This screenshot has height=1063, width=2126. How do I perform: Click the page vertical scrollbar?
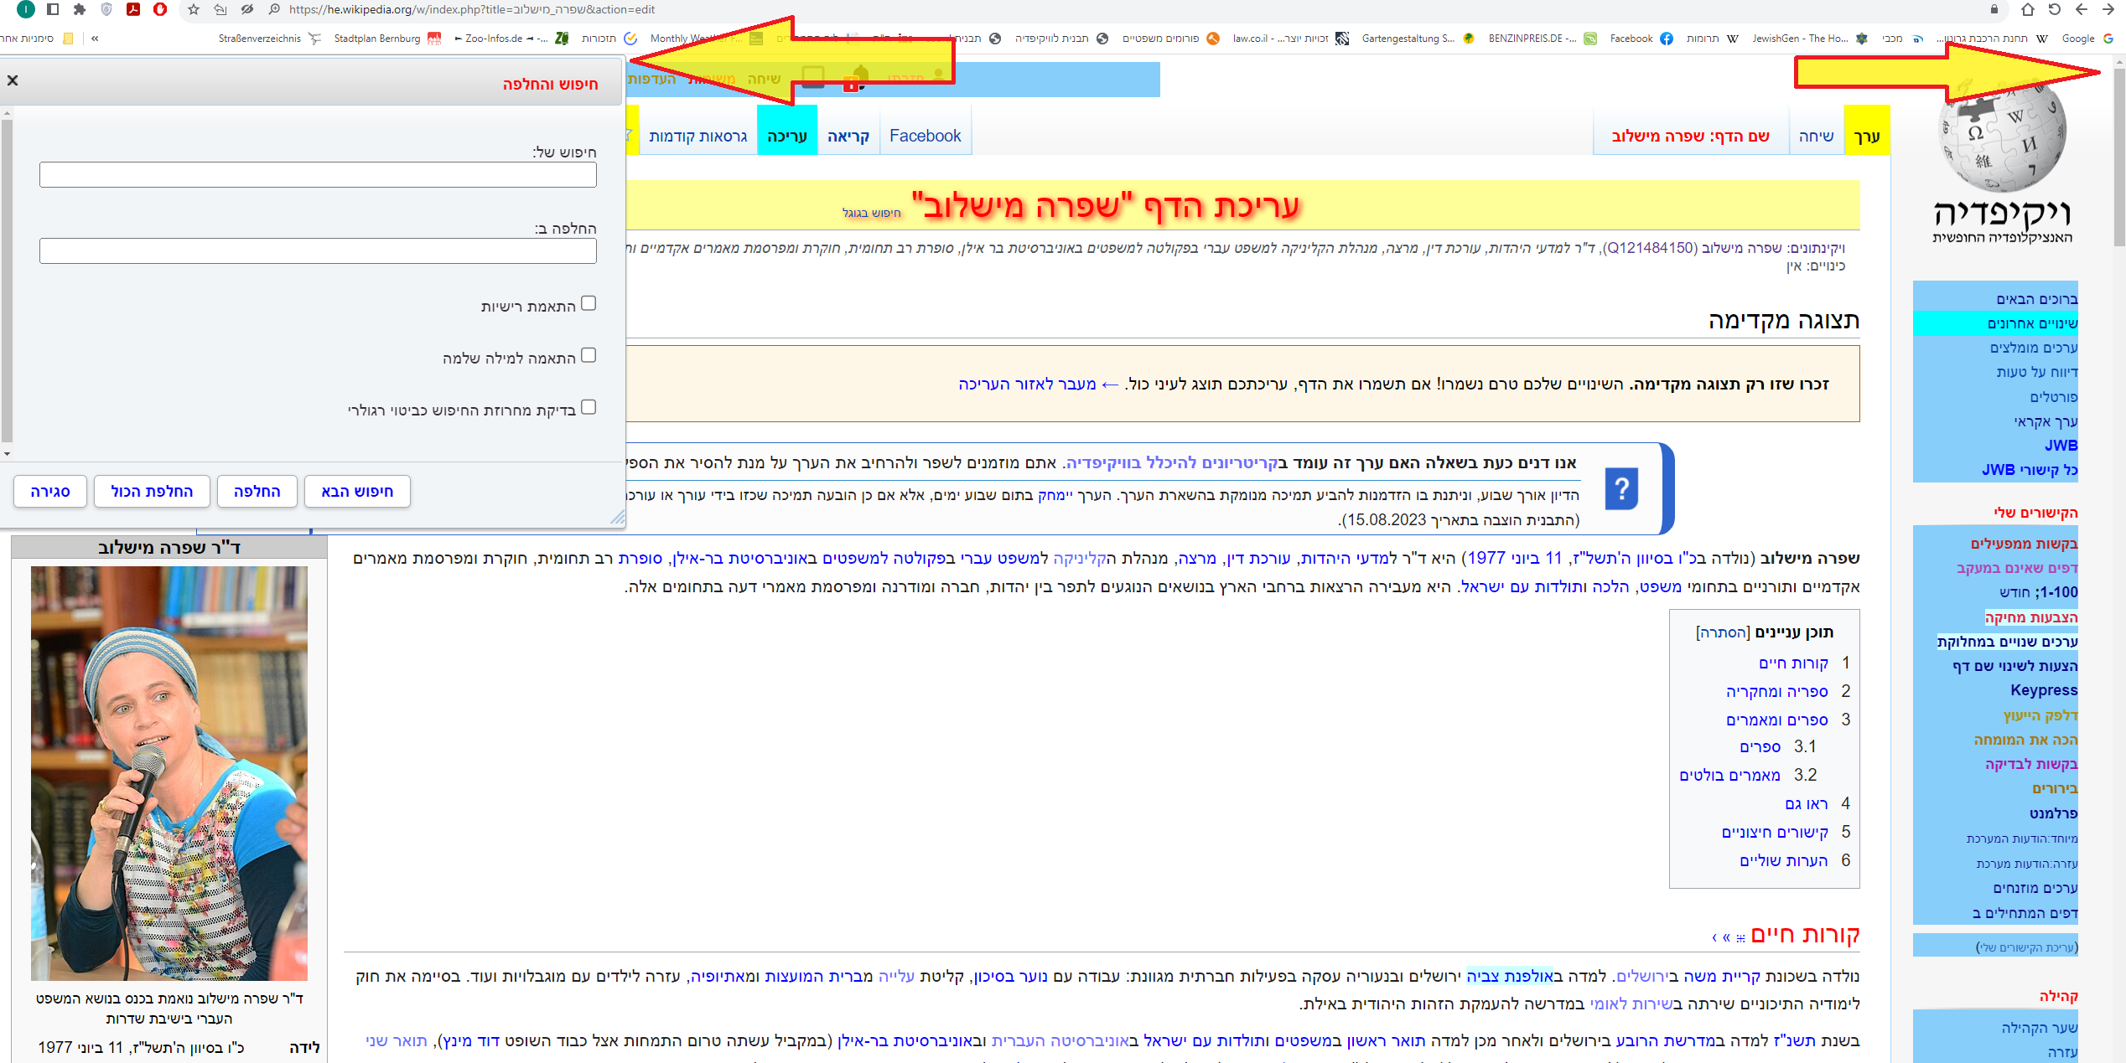click(2119, 159)
